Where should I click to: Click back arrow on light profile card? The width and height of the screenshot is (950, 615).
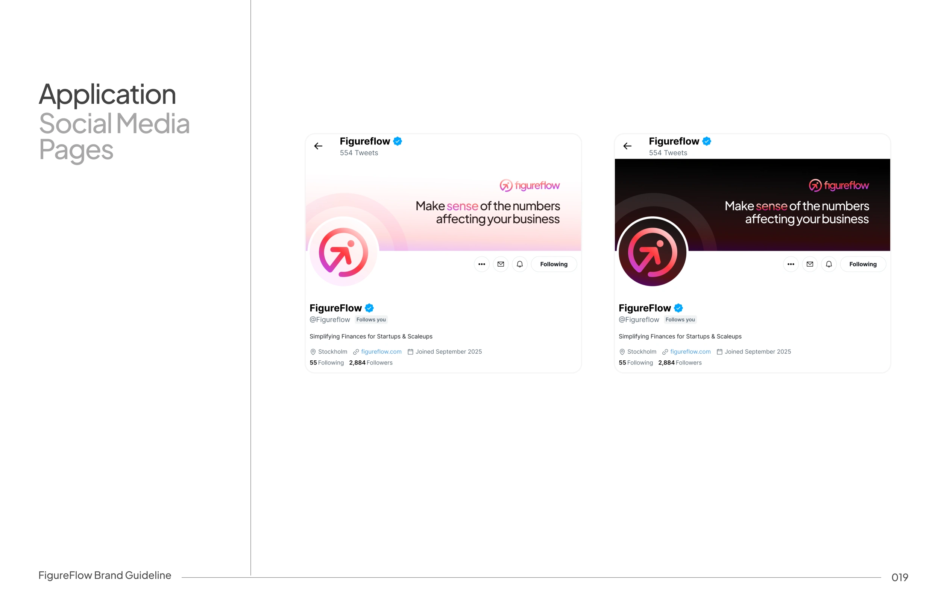click(x=318, y=146)
